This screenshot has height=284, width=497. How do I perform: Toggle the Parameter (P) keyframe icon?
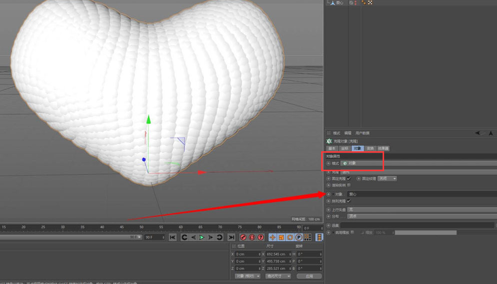click(x=298, y=238)
